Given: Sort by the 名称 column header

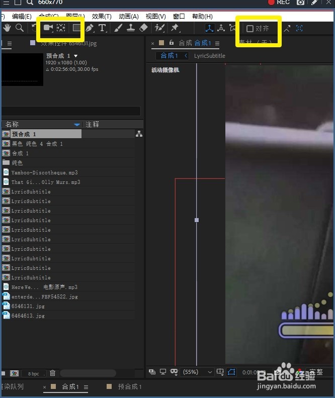Looking at the screenshot, I should coord(12,124).
